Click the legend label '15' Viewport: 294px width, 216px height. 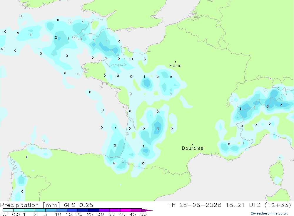69,214
